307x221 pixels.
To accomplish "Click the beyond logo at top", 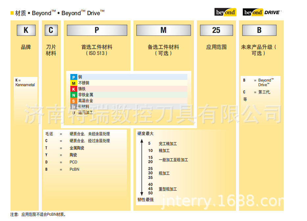I will (225, 12).
